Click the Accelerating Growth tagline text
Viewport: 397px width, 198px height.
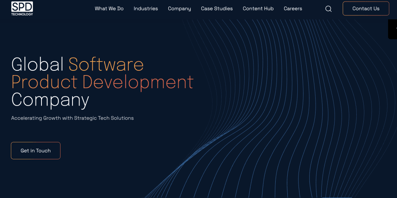click(72, 118)
